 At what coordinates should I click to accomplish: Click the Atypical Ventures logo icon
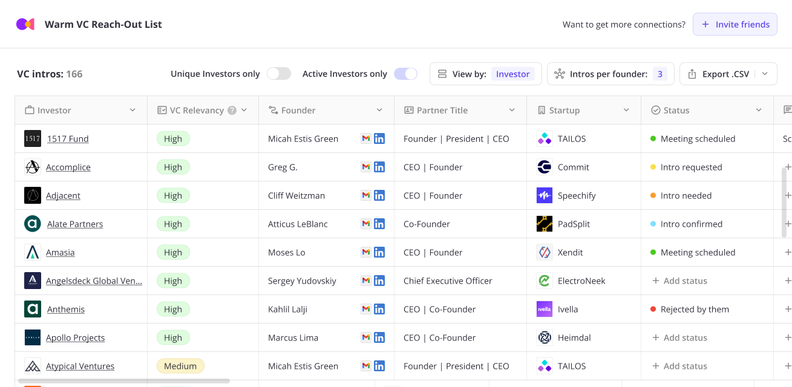[x=33, y=366]
